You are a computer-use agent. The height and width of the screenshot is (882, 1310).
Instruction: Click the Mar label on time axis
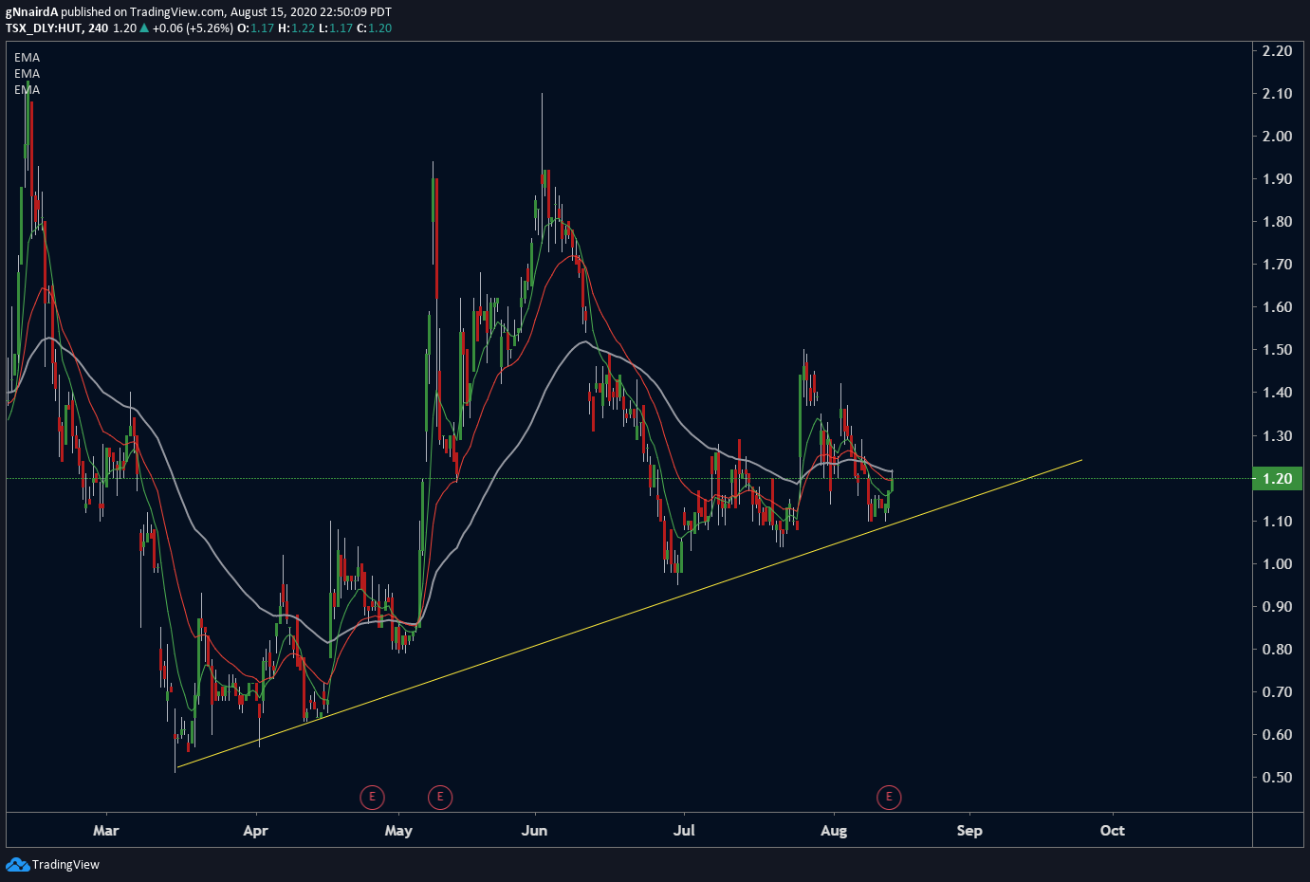tap(106, 830)
